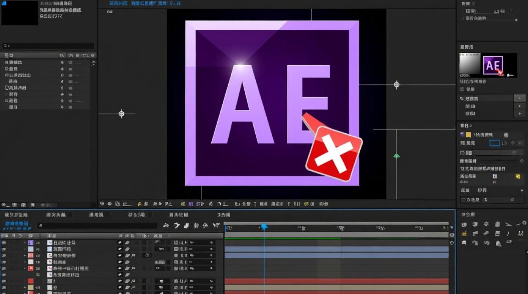
Task: Click the right-arrow button below the thumbnail checkbox
Action: [x=519, y=98]
